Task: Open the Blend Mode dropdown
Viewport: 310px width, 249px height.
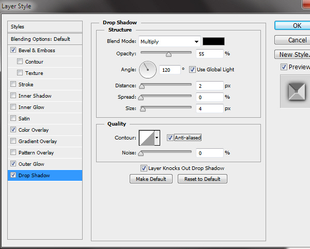Action: tap(168, 41)
